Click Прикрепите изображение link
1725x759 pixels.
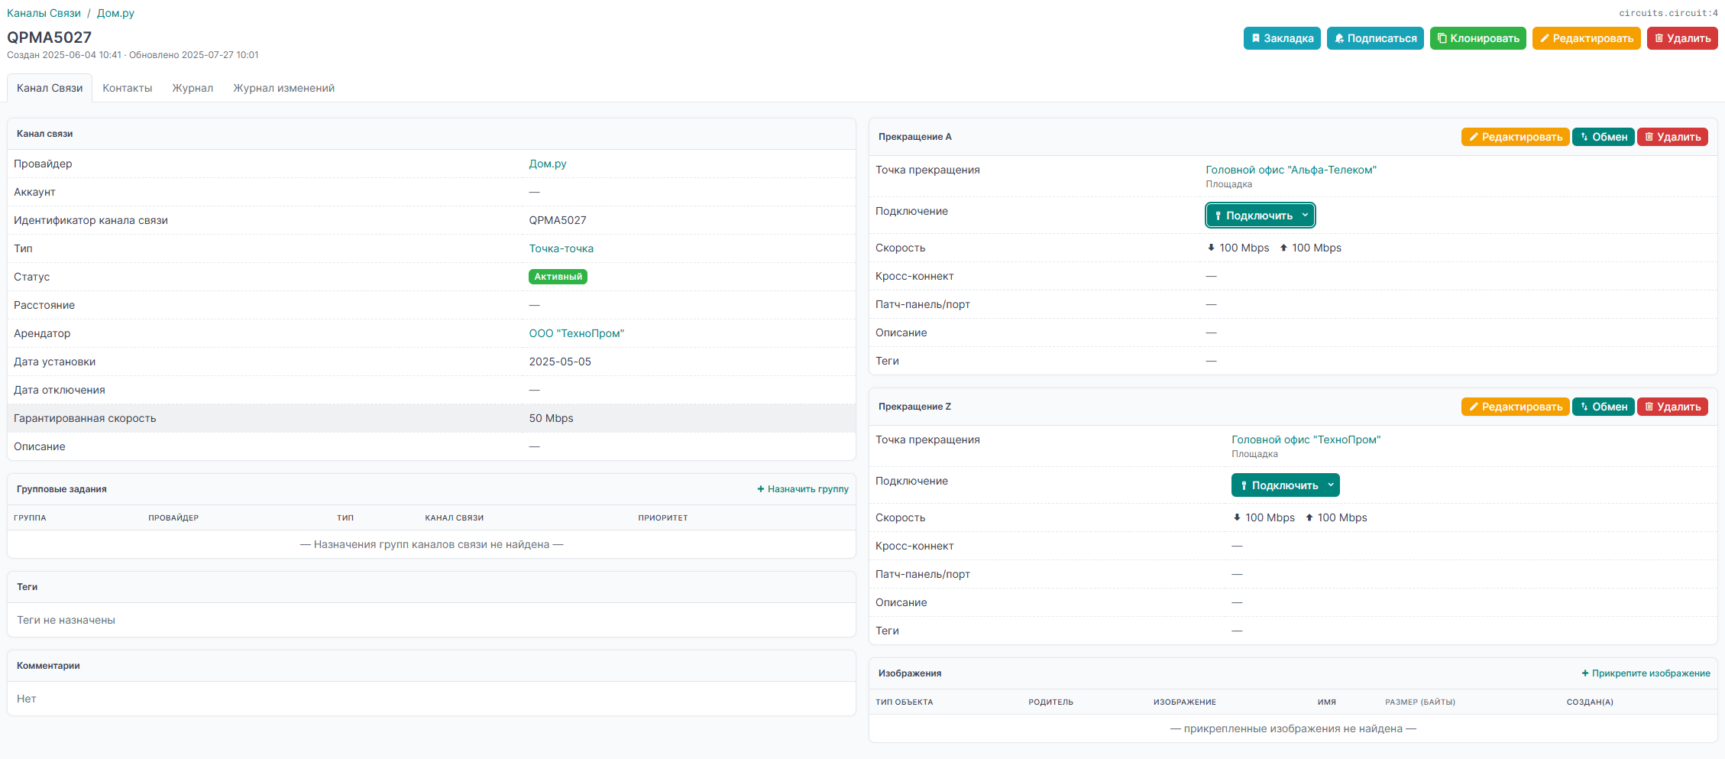tap(1646, 673)
